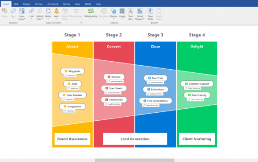The width and height of the screenshot is (258, 162).
Task: Select the Free Trials topic
Action: pos(156,78)
